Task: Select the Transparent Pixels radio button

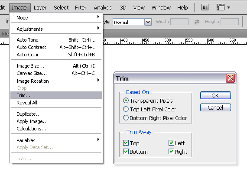Action: pyautogui.click(x=126, y=101)
